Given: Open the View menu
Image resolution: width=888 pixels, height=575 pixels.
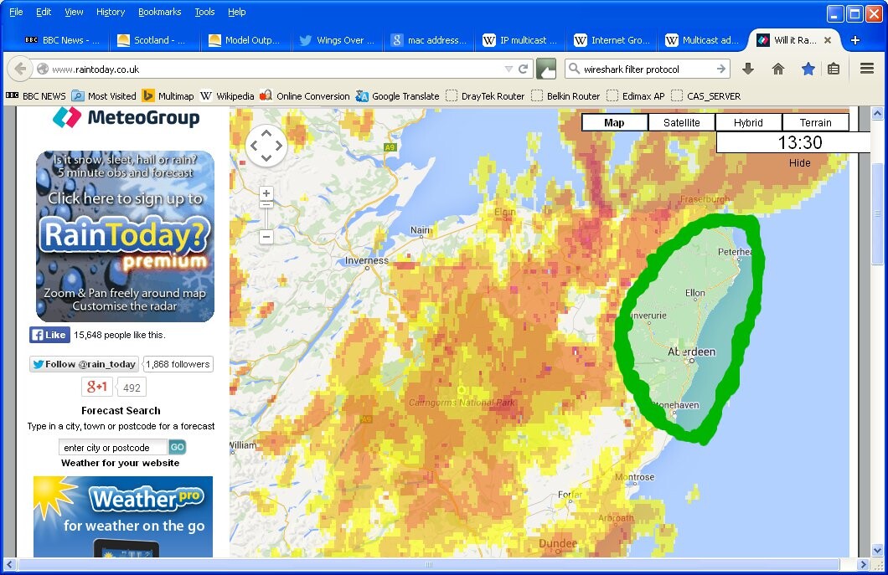Looking at the screenshot, I should 74,12.
